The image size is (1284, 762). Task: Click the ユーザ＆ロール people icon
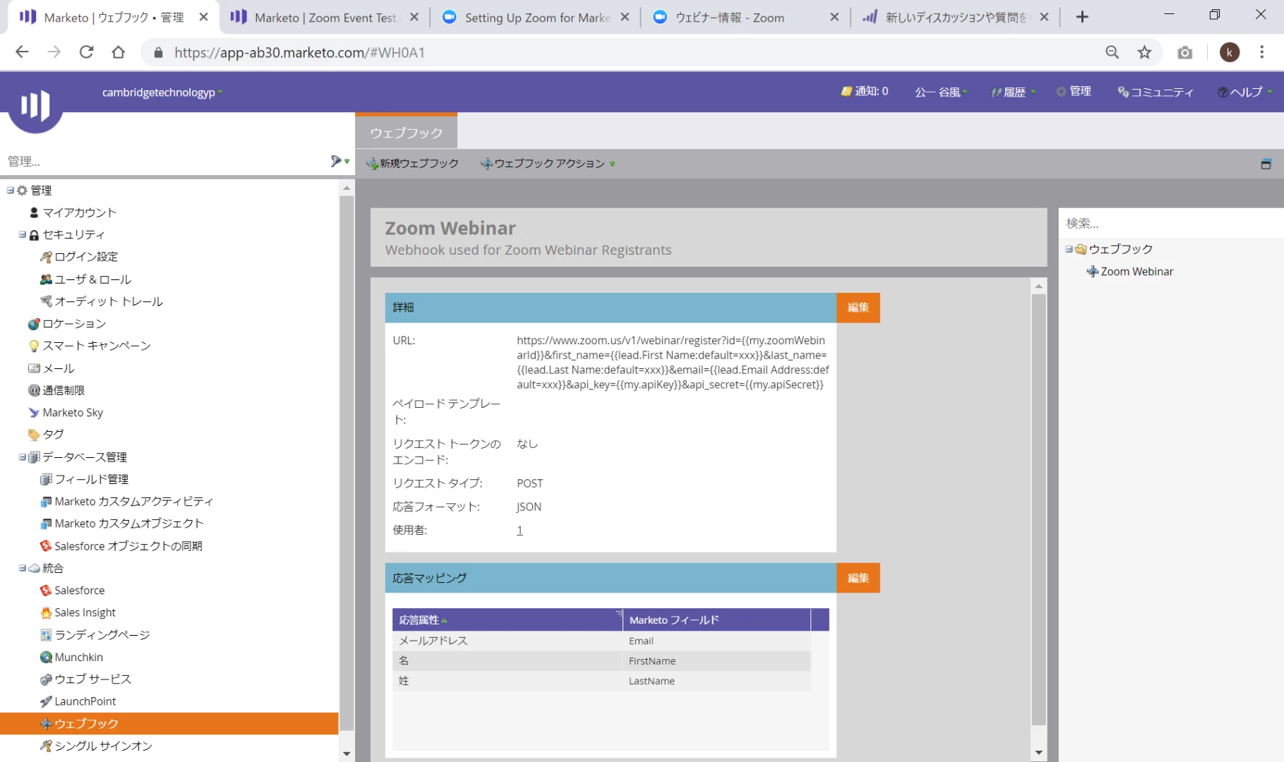[x=46, y=279]
